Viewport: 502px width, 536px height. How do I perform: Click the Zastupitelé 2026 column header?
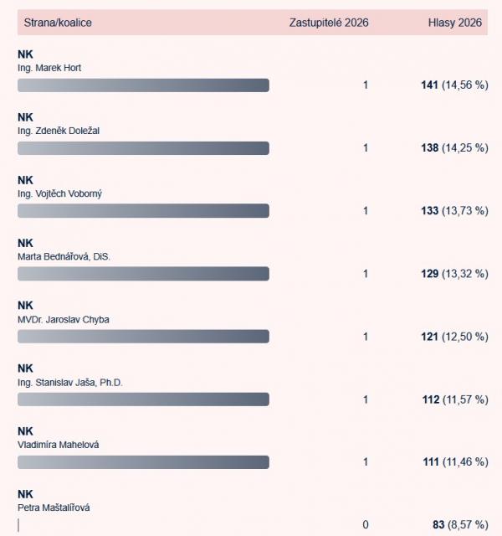[329, 23]
